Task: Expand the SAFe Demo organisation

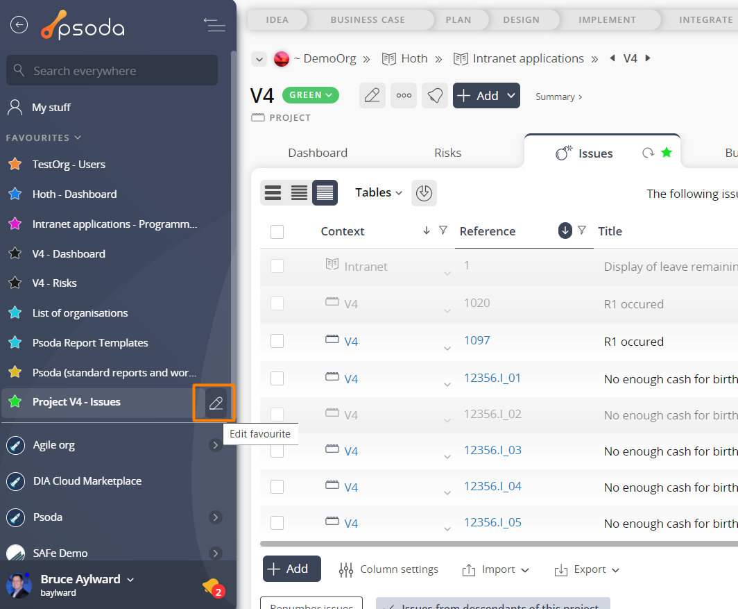Action: point(216,553)
